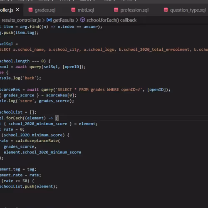Screen dimensions: 208x208
Task: Select getResults in the breadcrumb path
Action: point(64,20)
